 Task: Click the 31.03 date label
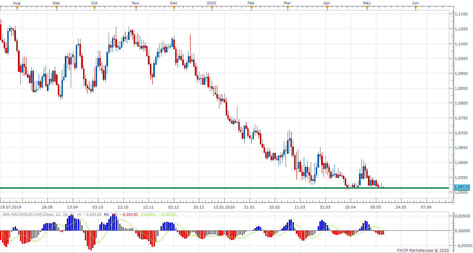(325, 207)
